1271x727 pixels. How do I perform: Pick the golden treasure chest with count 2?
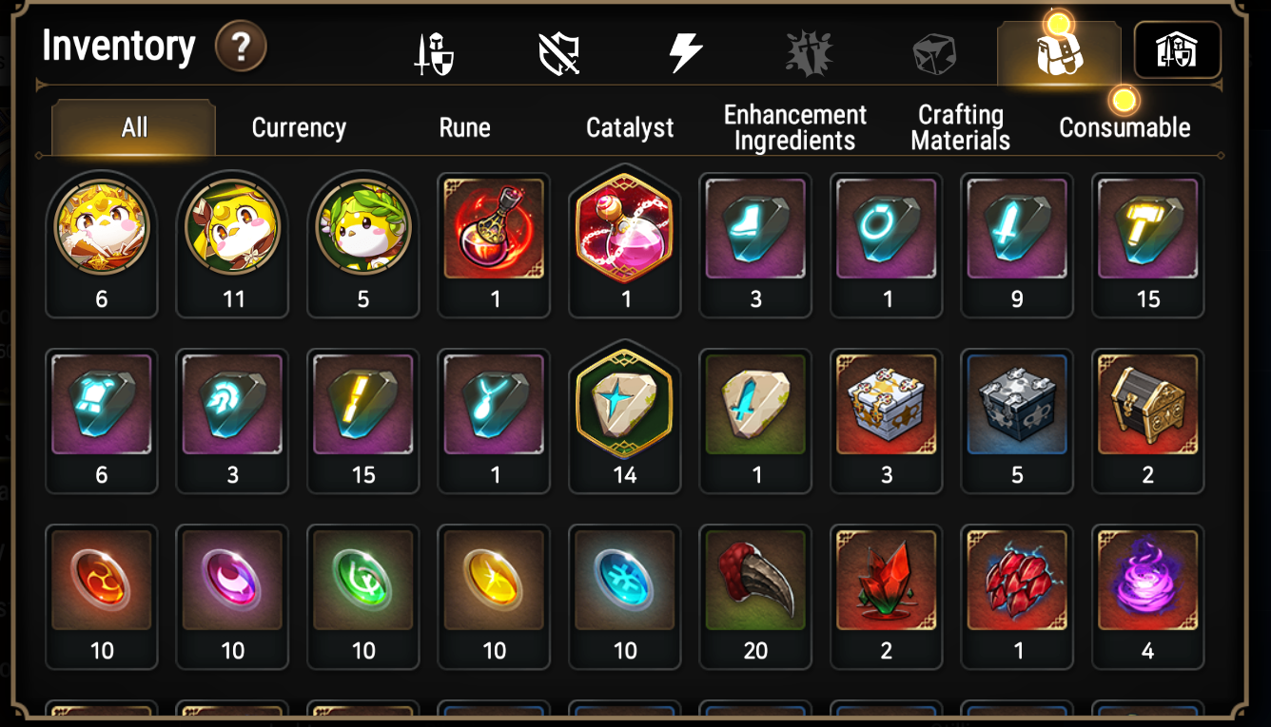[1148, 421]
